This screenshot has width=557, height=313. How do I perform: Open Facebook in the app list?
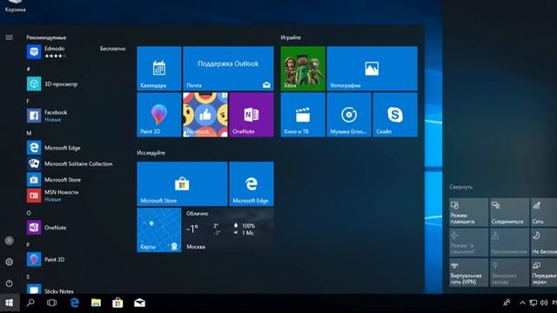pyautogui.click(x=76, y=116)
